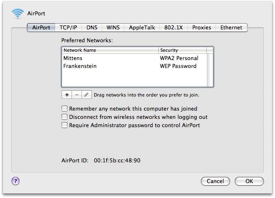
Task: Open the AppleTalk tab
Action: (x=142, y=28)
